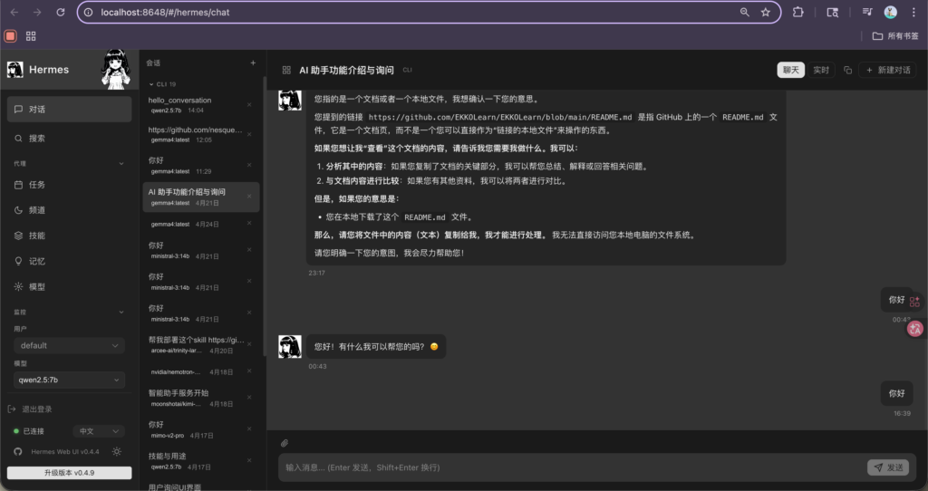Open the hello_conversation session
928x491 pixels.
tap(200, 105)
